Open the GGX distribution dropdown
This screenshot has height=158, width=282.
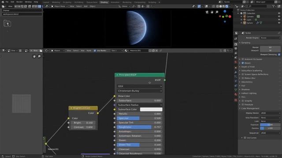tap(140, 86)
